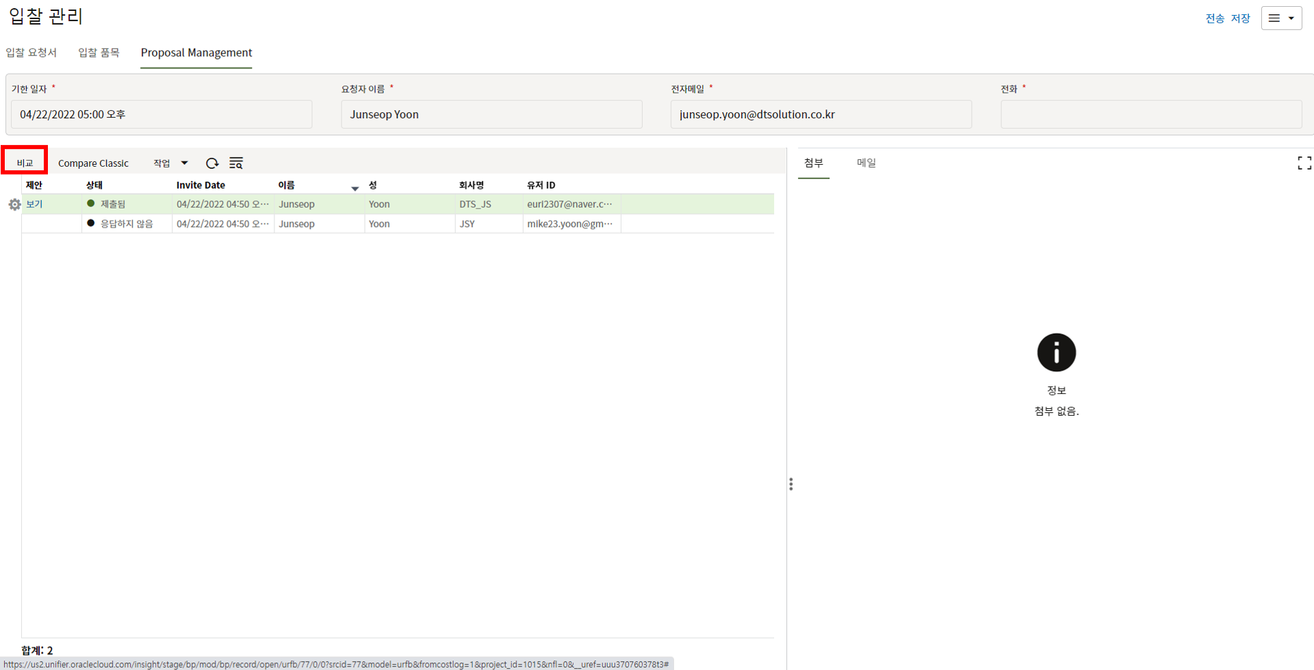Click the 저장 save link
This screenshot has width=1314, height=670.
pyautogui.click(x=1240, y=18)
